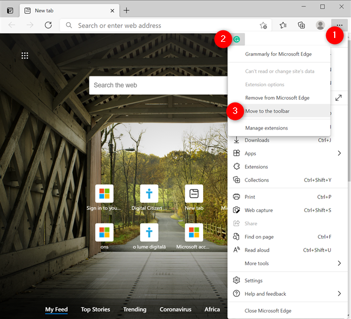Click the Settings gear icon

point(236,280)
